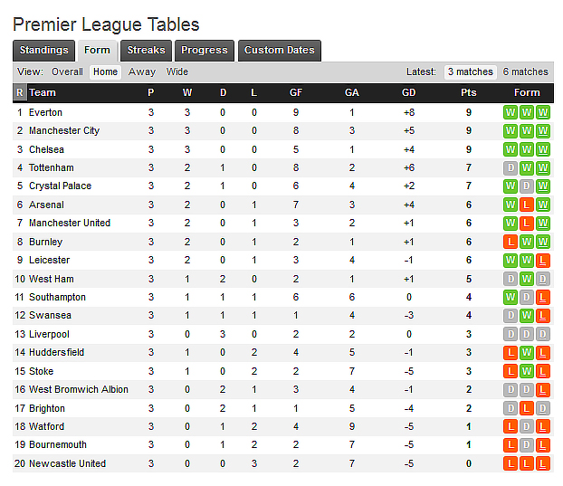Select the Wide view option

(x=177, y=71)
